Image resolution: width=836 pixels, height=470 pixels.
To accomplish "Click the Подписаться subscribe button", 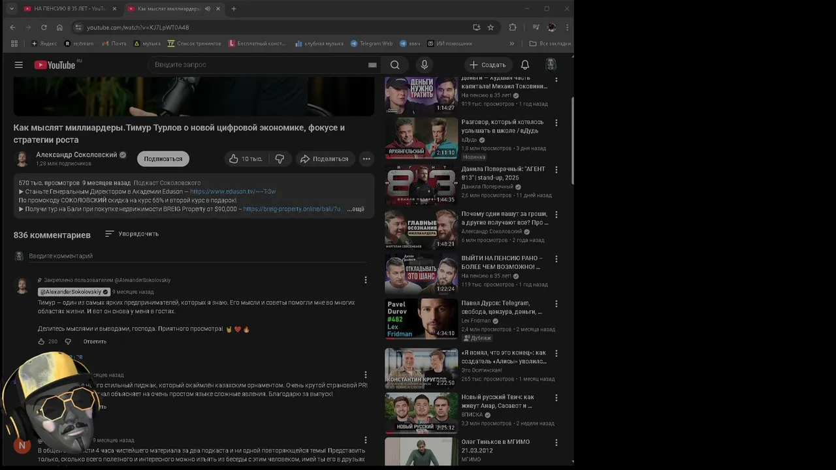I will pos(163,159).
